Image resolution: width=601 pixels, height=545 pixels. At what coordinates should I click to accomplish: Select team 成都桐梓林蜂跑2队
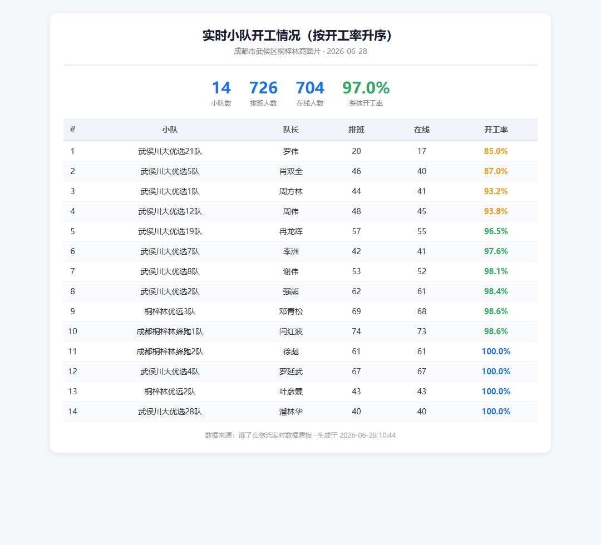tap(170, 351)
